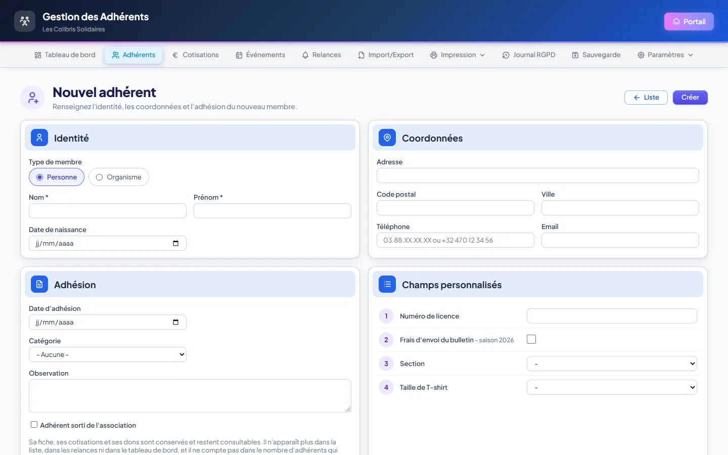Click the Adhésion document icon
This screenshot has height=455, width=728.
click(39, 284)
